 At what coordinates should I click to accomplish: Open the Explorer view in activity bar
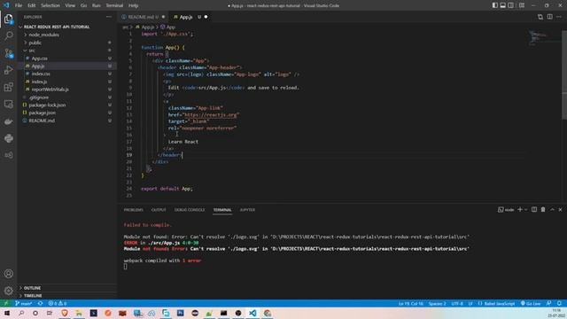pos(9,19)
